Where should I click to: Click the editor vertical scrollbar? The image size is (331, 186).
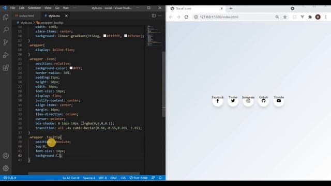pyautogui.click(x=163, y=84)
